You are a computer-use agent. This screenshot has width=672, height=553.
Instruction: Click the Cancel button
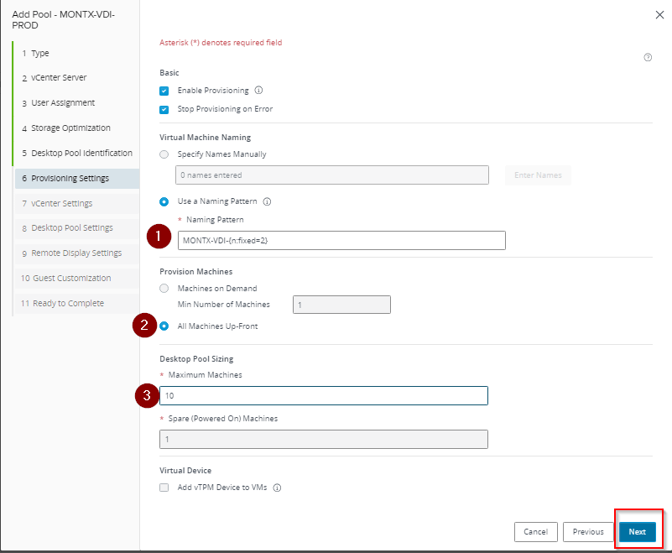click(535, 531)
